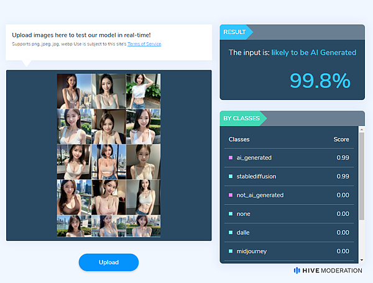Select the stablediffusion class label

(x=256, y=176)
